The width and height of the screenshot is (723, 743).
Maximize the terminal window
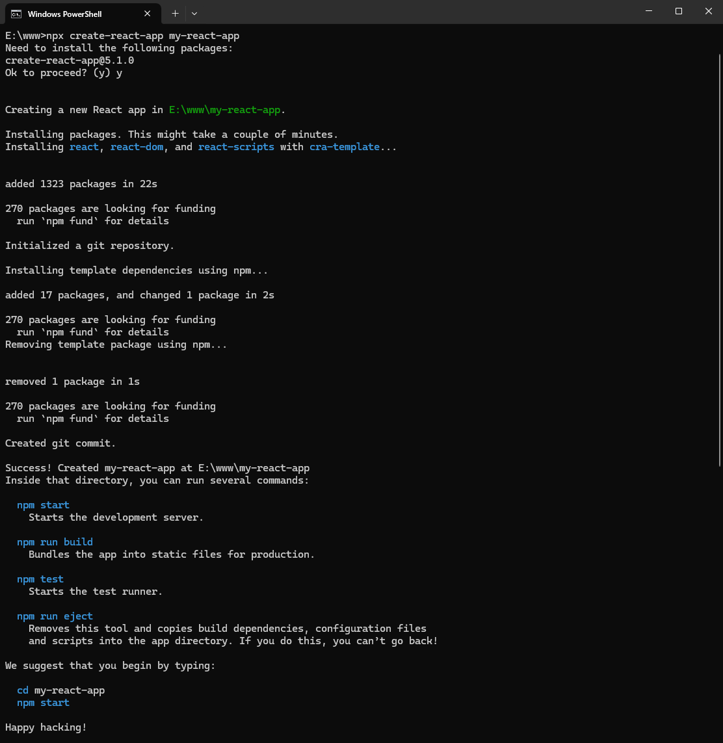pyautogui.click(x=678, y=11)
